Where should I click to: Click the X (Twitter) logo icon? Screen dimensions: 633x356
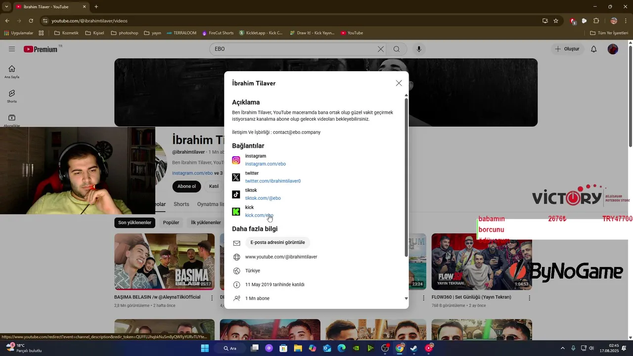(x=236, y=177)
